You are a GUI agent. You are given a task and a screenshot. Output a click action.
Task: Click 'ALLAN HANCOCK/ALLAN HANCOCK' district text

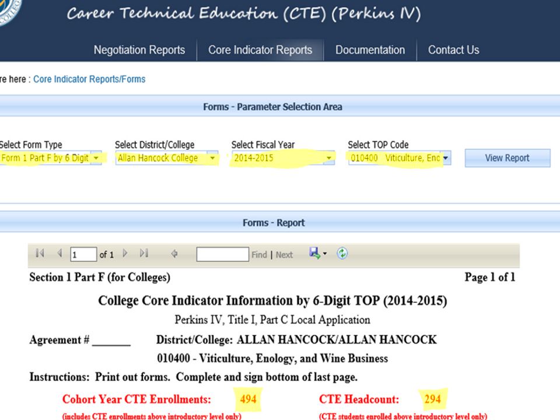point(337,339)
